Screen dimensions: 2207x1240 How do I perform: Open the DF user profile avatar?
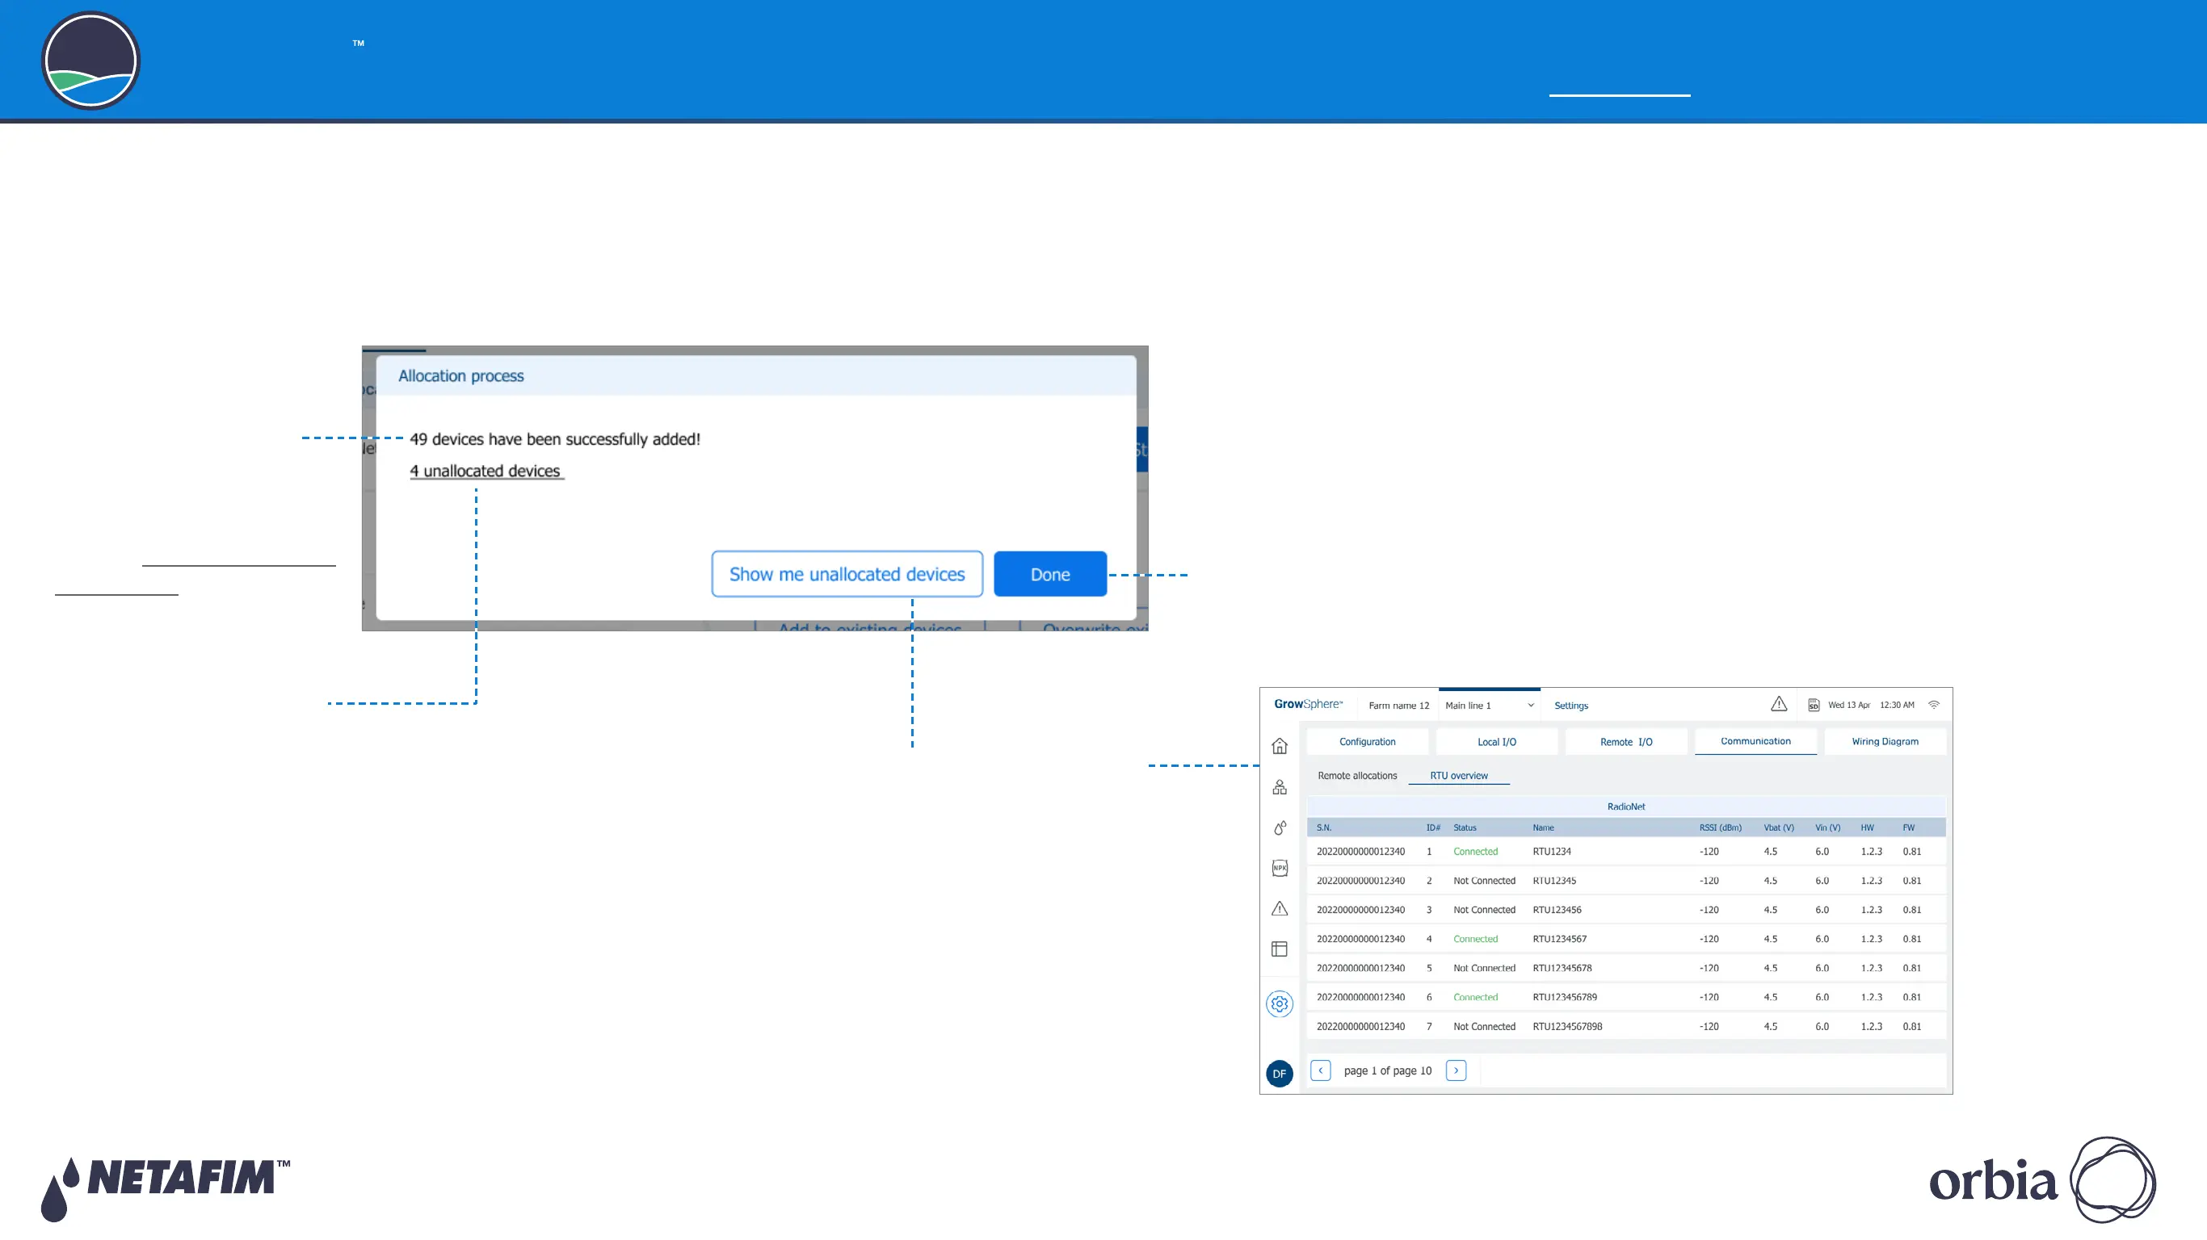(1279, 1073)
